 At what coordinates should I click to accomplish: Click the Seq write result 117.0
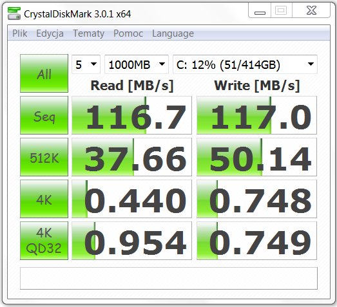256,115
